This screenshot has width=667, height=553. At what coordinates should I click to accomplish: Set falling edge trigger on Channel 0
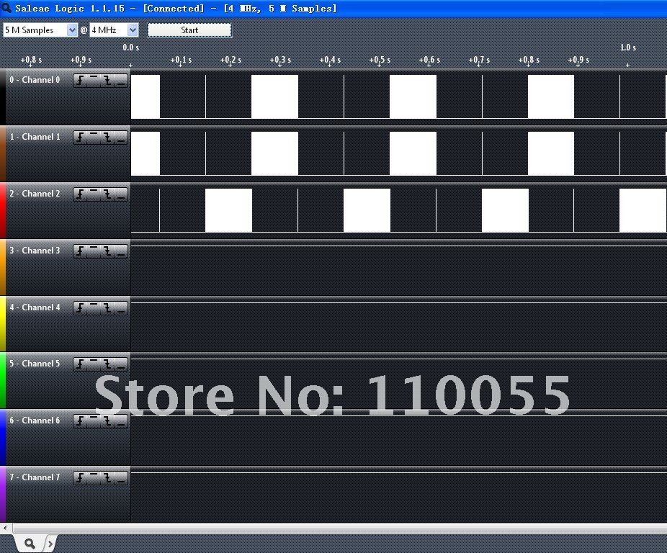107,81
